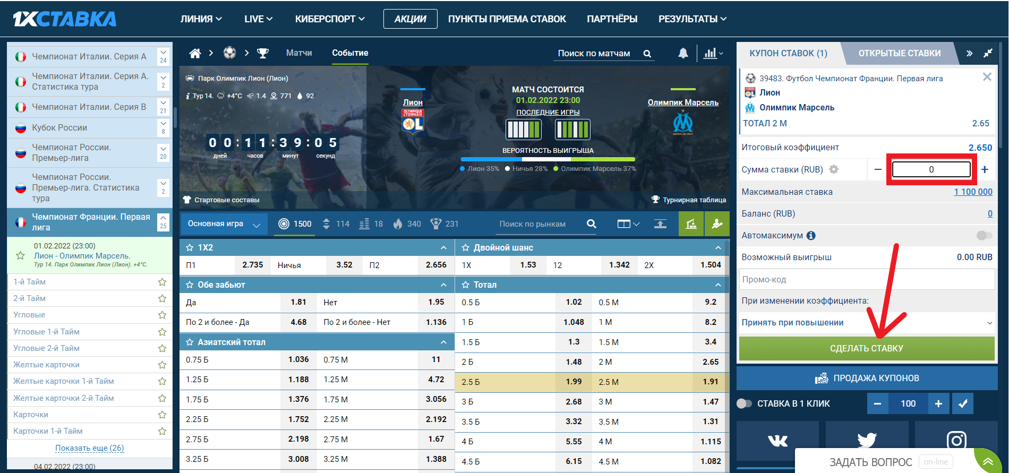Viewport: 1009px width, 473px height.
Task: Open the АКЦИИ menu item
Action: 411,19
